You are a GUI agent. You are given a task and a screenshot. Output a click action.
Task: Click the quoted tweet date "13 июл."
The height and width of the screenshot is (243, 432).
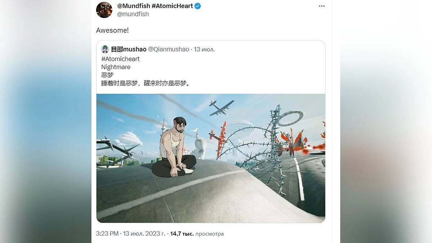(x=204, y=49)
